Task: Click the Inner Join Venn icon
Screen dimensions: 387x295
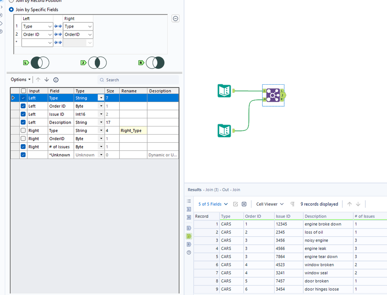Action: click(97, 63)
